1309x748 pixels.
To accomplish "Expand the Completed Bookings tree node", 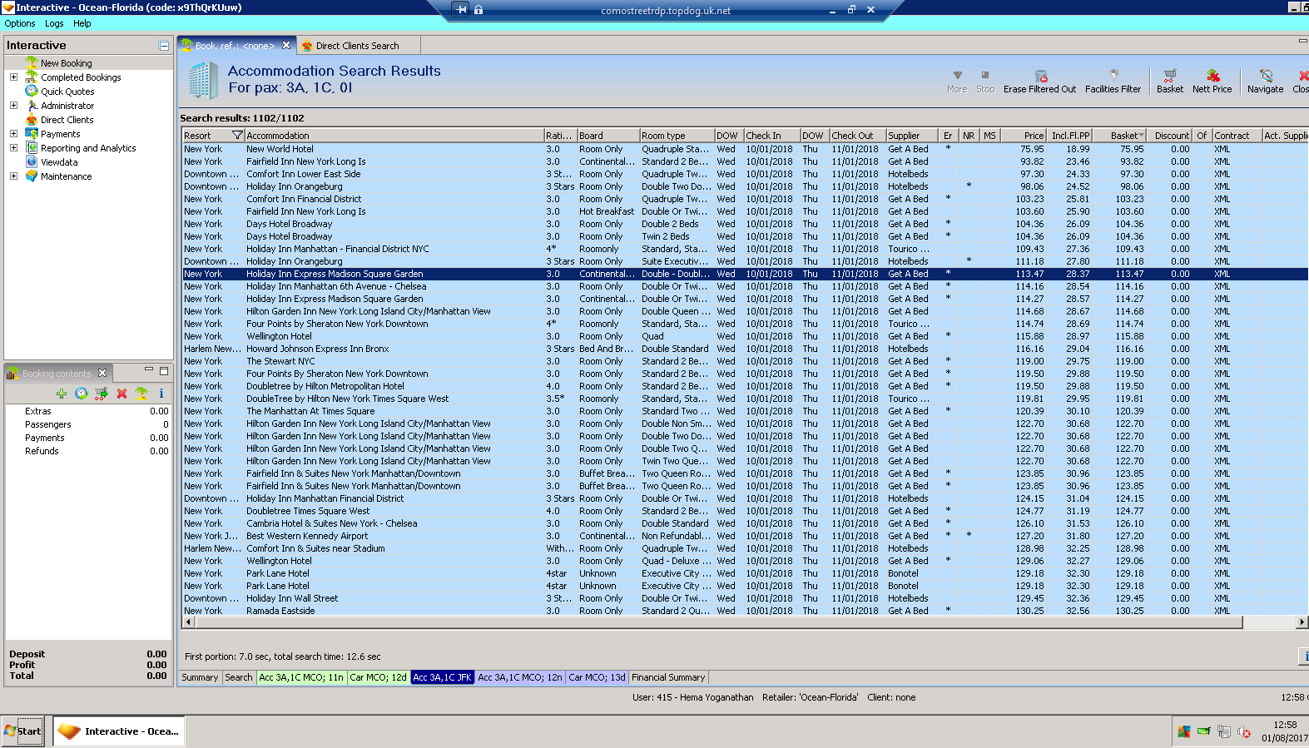I will point(13,77).
